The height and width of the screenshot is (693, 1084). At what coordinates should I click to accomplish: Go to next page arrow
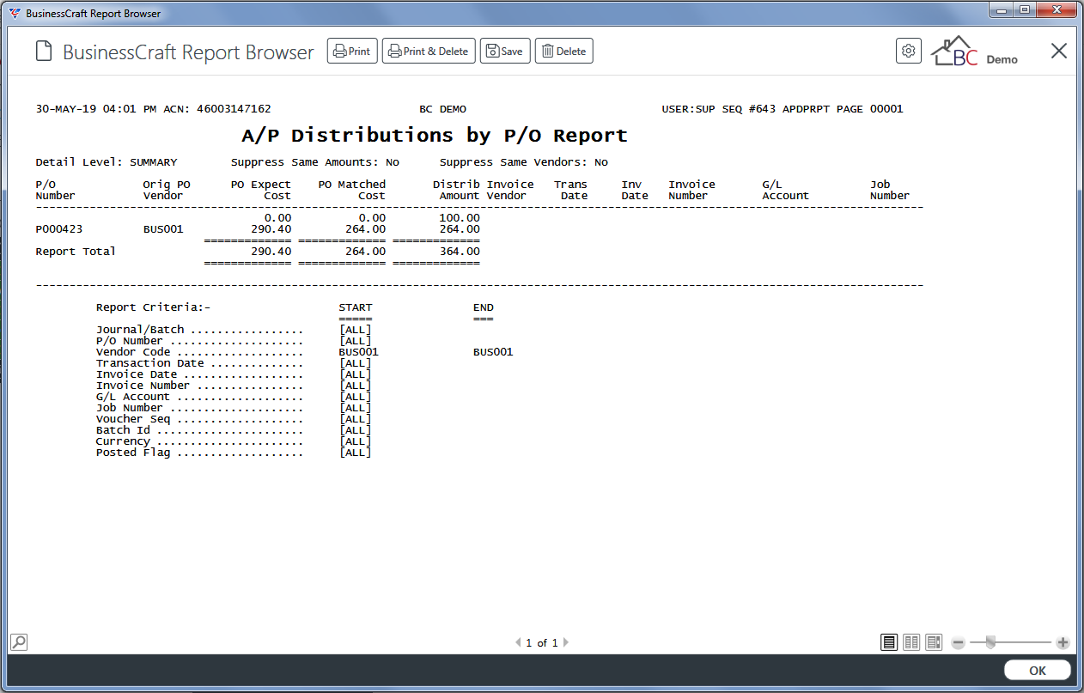[566, 642]
